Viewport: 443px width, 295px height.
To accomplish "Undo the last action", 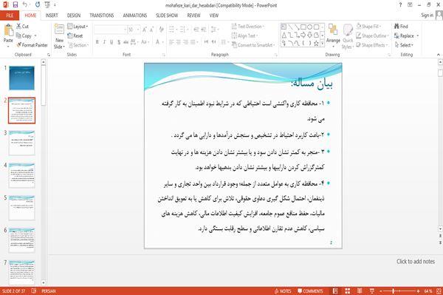I will 25,4.
